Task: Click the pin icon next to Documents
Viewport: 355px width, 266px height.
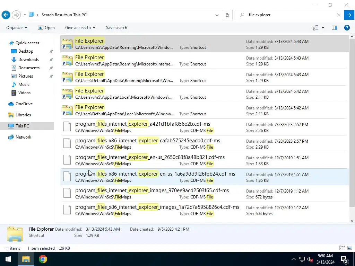Action: click(x=51, y=68)
